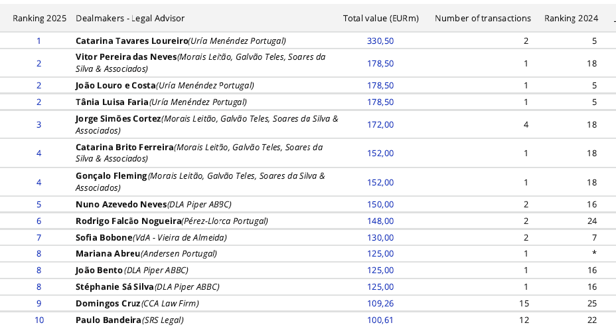Click Sofia Bobone name

click(x=104, y=238)
